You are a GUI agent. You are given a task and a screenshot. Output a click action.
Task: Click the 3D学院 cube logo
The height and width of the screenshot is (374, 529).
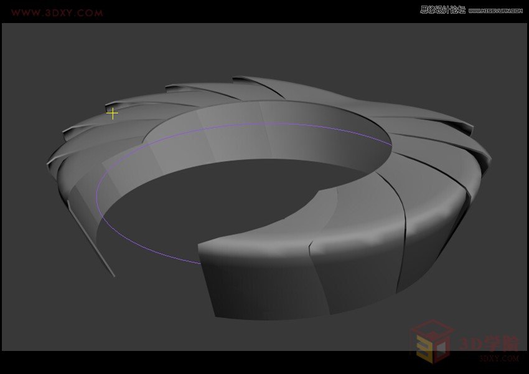433,340
